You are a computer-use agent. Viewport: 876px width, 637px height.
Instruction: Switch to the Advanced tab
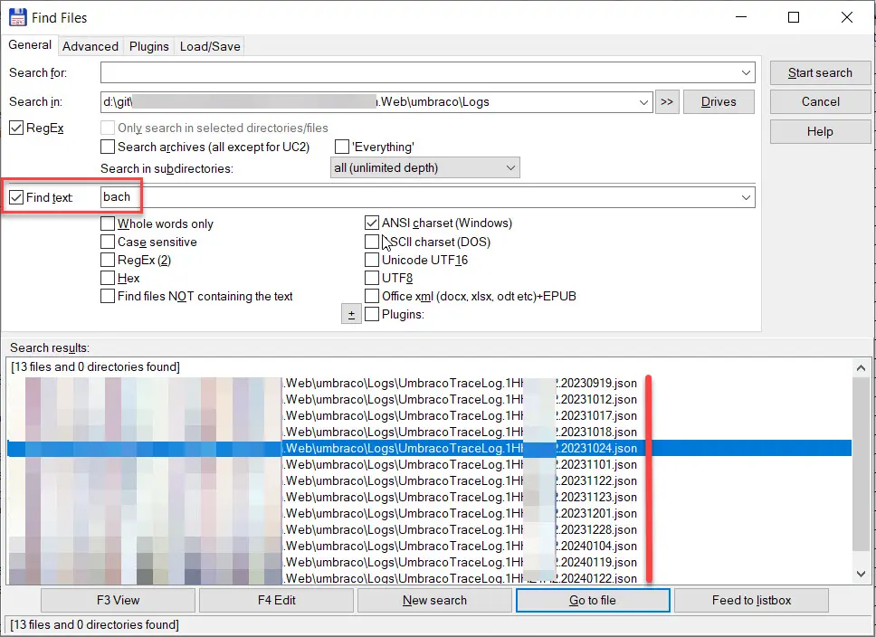[x=90, y=46]
